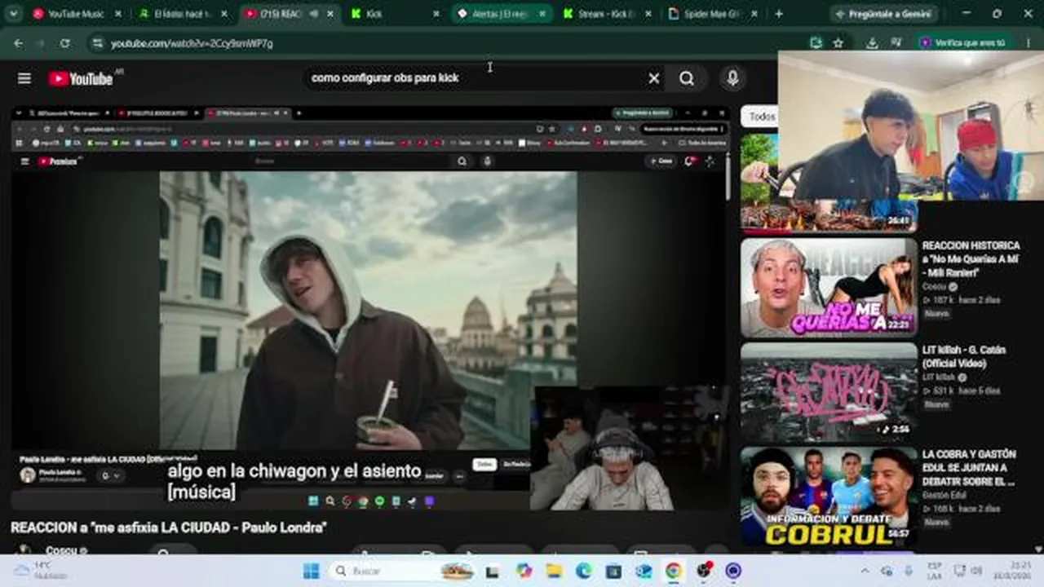1044x587 pixels.
Task: Open the first Kick tab
Action: pos(394,14)
